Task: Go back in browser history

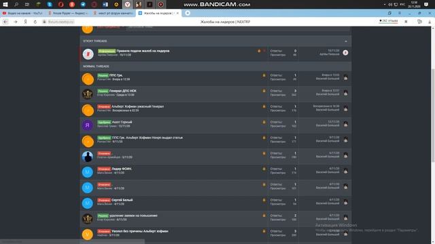Action: tap(5, 22)
